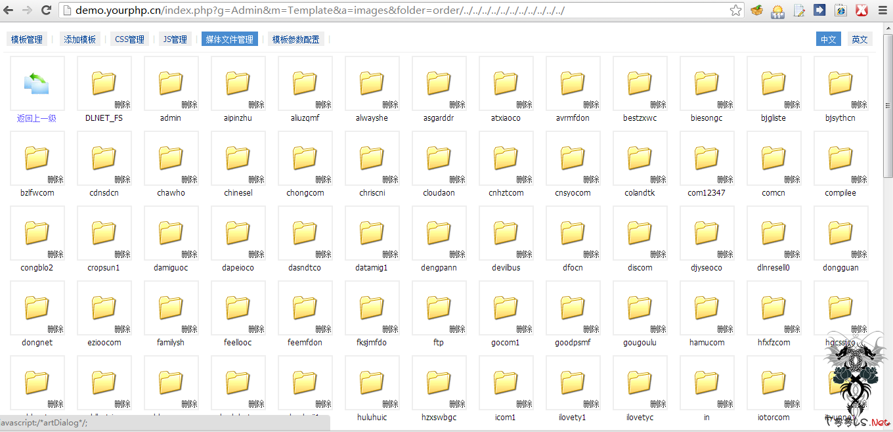
Task: Click the cropsun1 folder name text
Action: click(104, 268)
